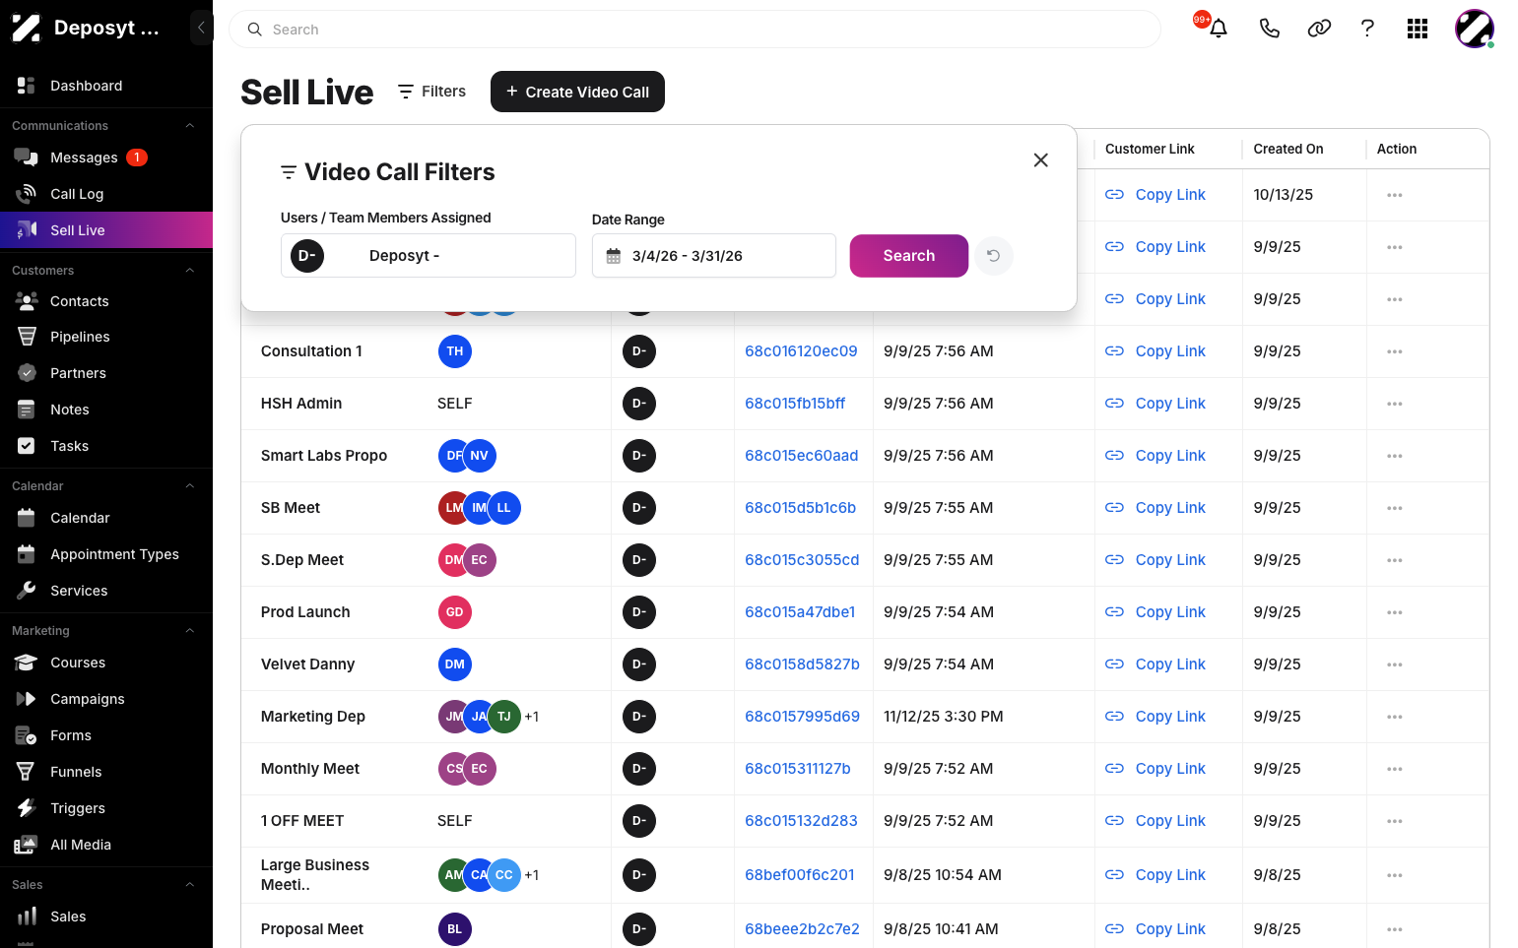This screenshot has width=1518, height=948.
Task: Open actions menu for Consultation 1 row
Action: point(1394,351)
